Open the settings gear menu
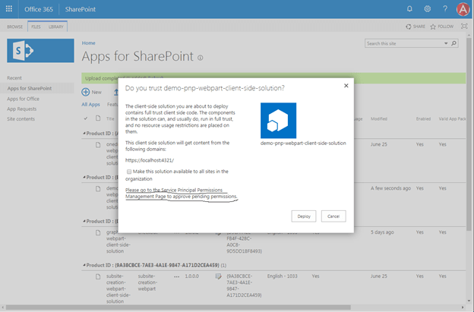Screen dimensions: 474x312 coord(427,9)
